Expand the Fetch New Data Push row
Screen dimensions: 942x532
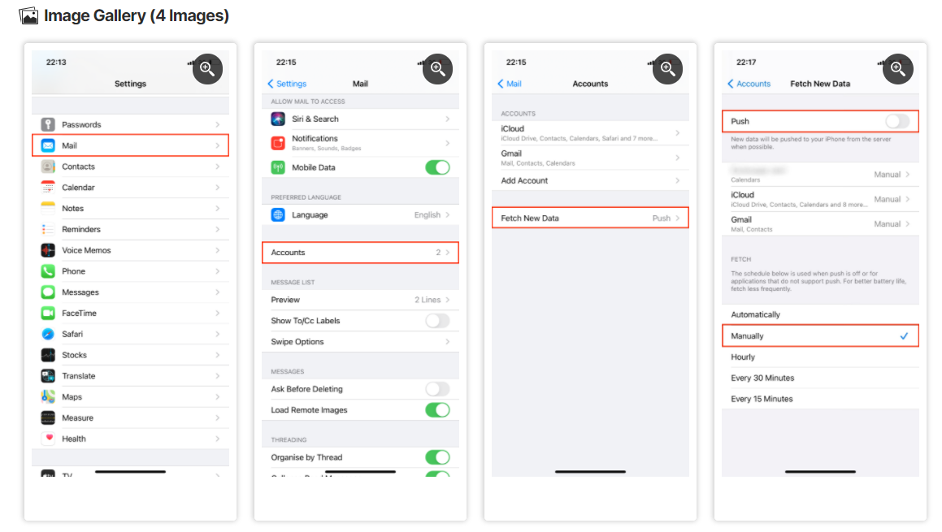tap(590, 218)
